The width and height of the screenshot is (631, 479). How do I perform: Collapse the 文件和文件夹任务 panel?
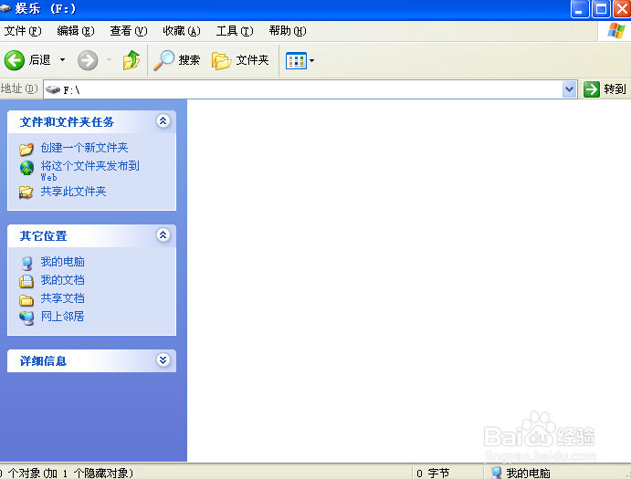click(163, 121)
